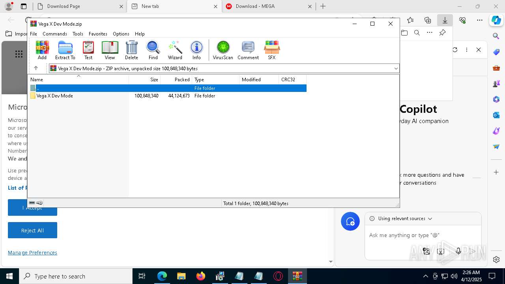Click the Extract To toolbar icon
505x284 pixels.
[x=65, y=50]
